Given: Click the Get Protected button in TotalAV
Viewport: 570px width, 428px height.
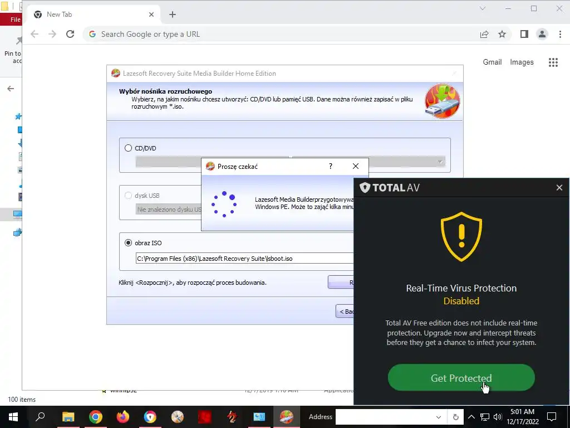Looking at the screenshot, I should coord(461,378).
